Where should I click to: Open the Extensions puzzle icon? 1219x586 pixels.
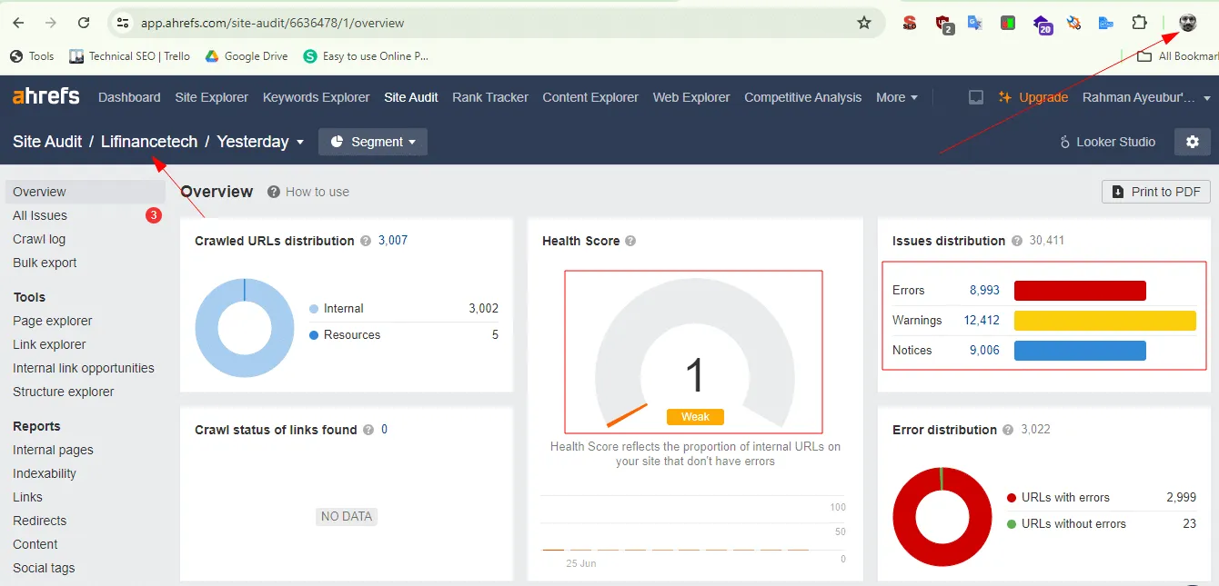tap(1139, 23)
